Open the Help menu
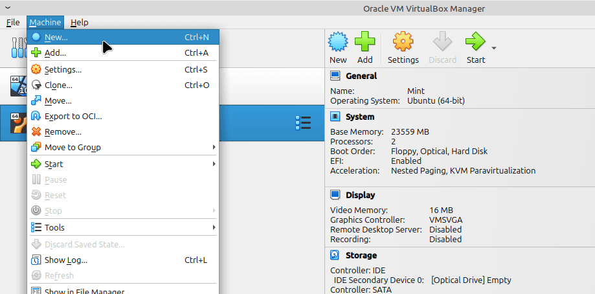The width and height of the screenshot is (595, 294). [x=79, y=23]
